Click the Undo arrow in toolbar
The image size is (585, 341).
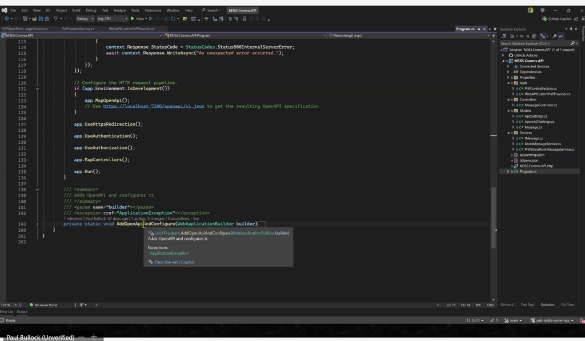tap(55, 18)
